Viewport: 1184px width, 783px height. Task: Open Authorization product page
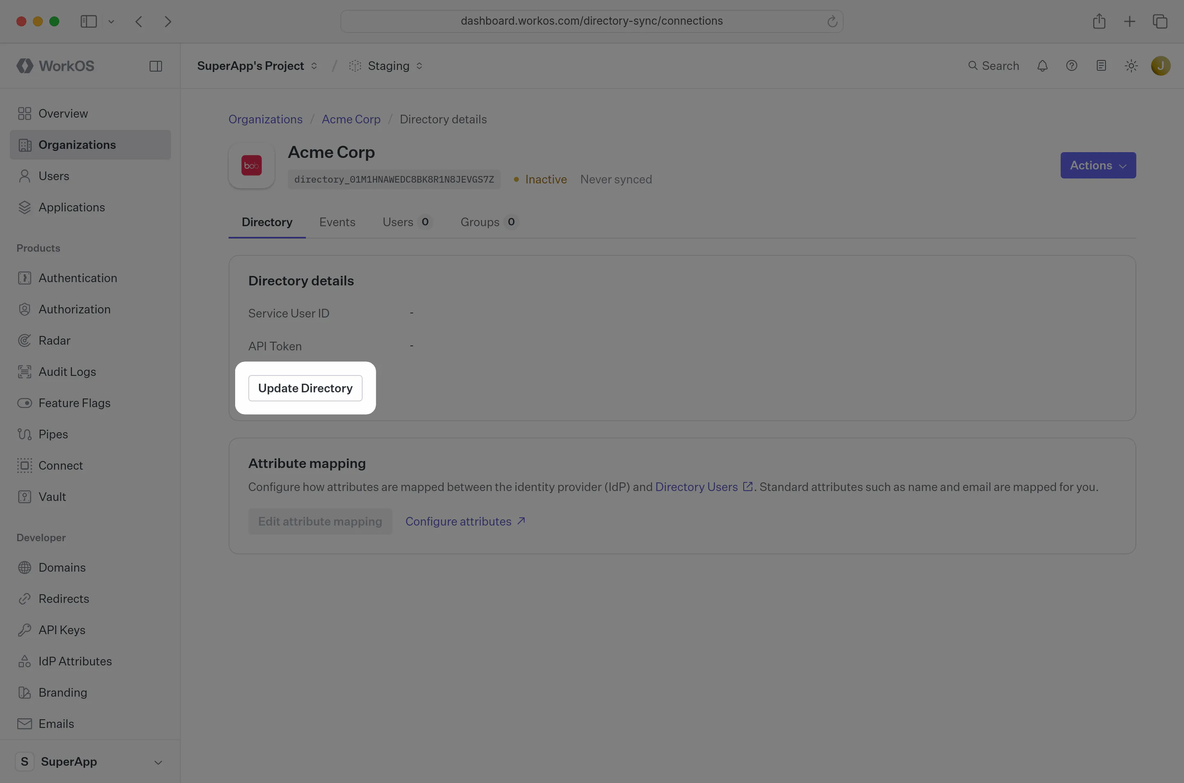pos(90,309)
